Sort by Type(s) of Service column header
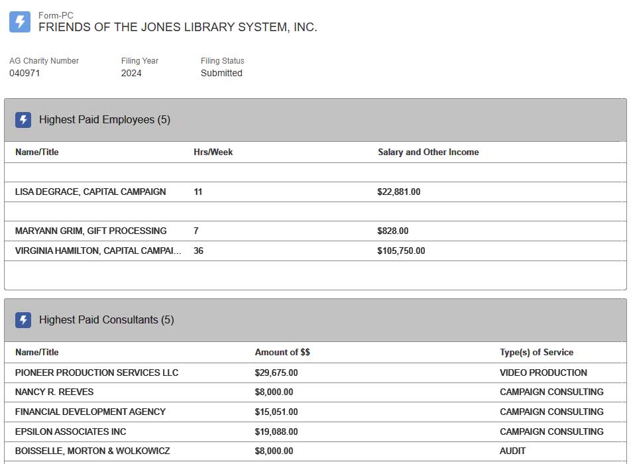Image resolution: width=631 pixels, height=464 pixels. click(x=536, y=353)
